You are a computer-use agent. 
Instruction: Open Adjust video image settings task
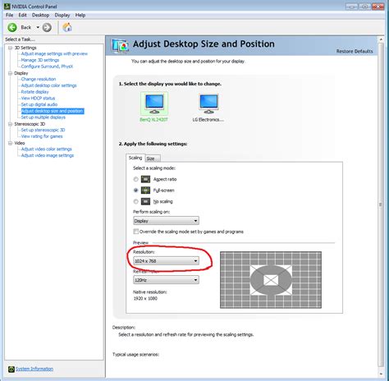pos(48,155)
